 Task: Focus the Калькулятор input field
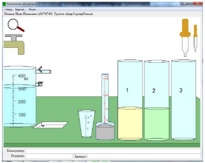(113, 151)
